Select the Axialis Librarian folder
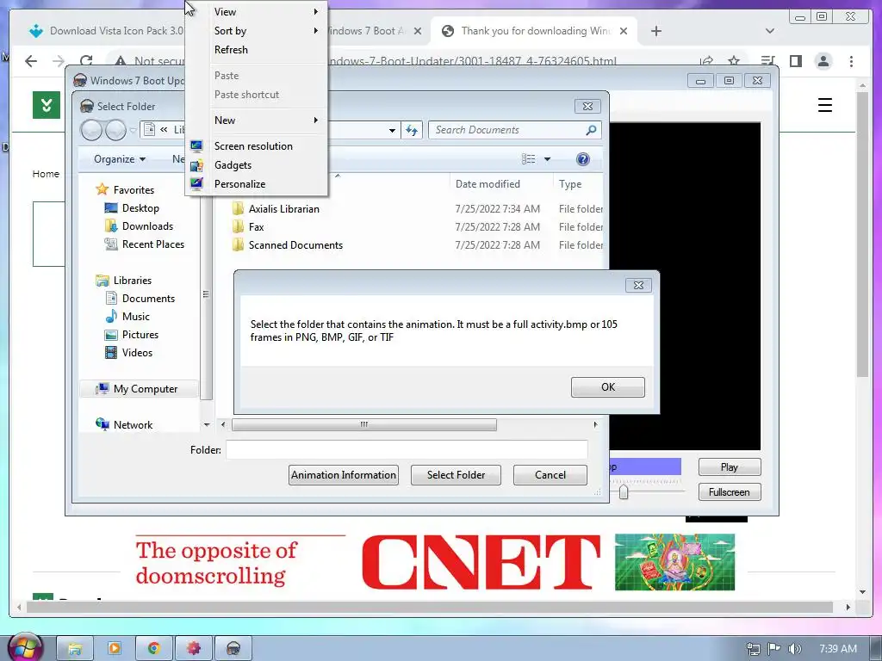The image size is (882, 661). pyautogui.click(x=283, y=209)
